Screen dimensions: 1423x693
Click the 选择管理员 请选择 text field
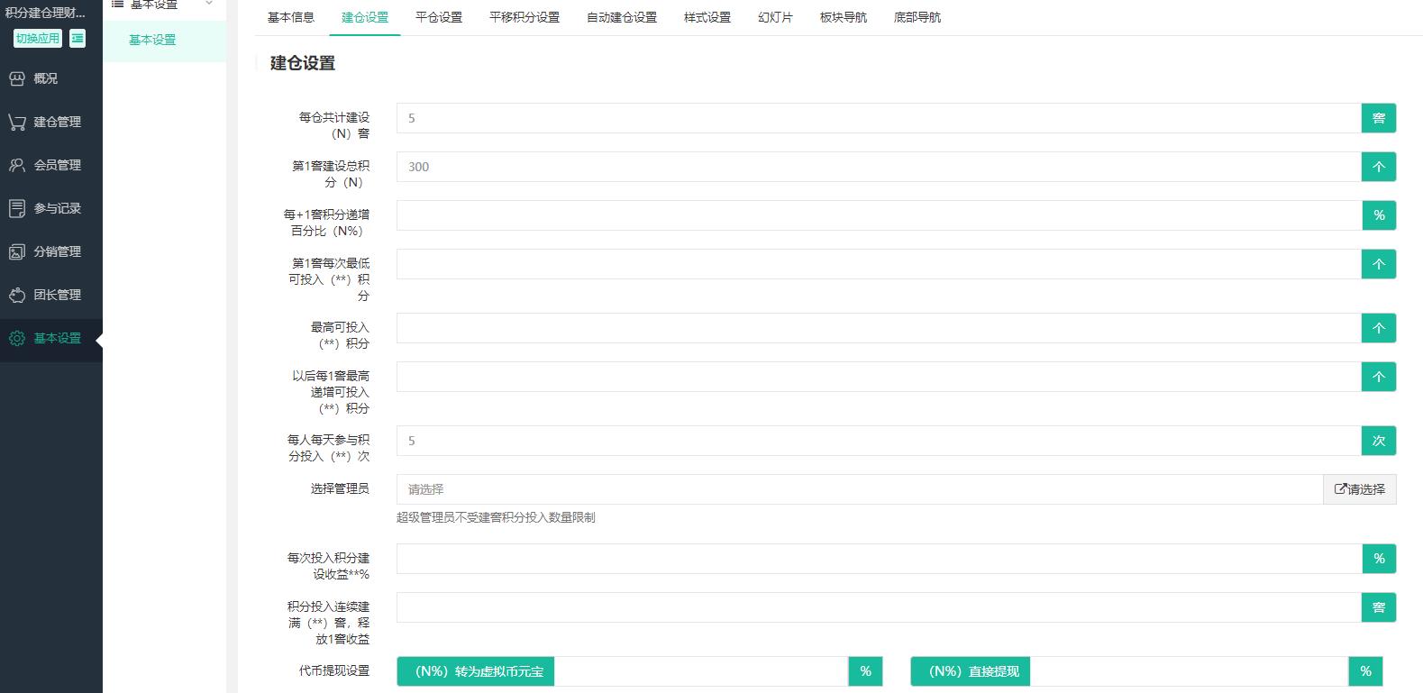click(x=860, y=489)
